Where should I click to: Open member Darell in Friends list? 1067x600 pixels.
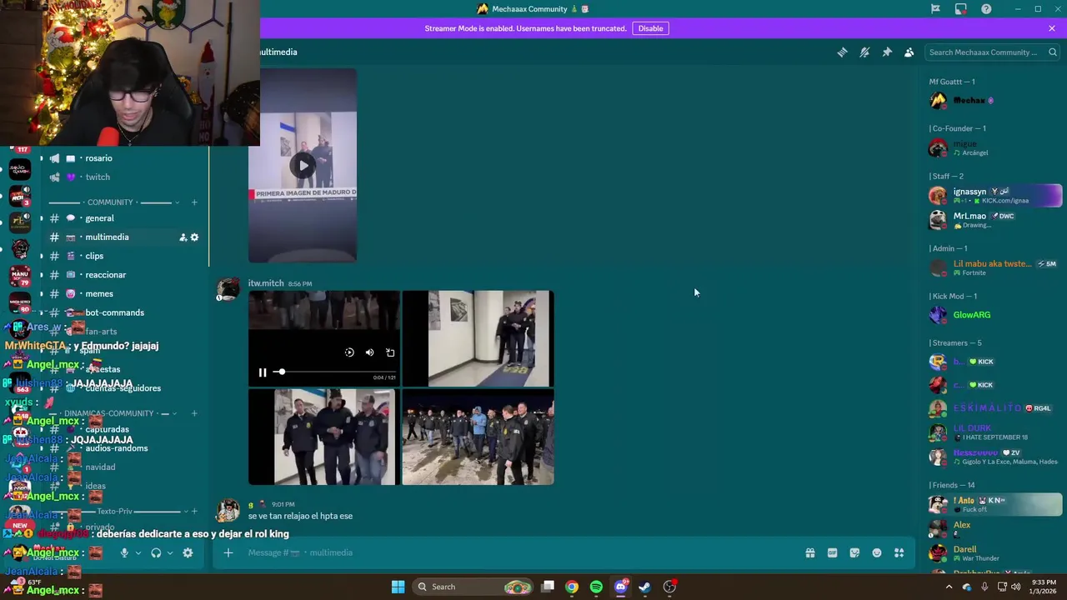point(994,553)
